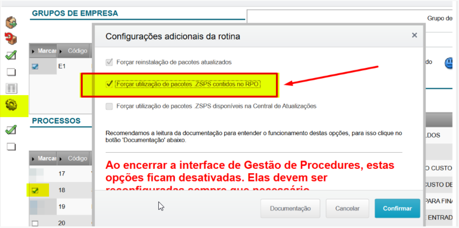Click the lowest empty box icon in sidebar
This screenshot has height=228, width=459.
11,147
